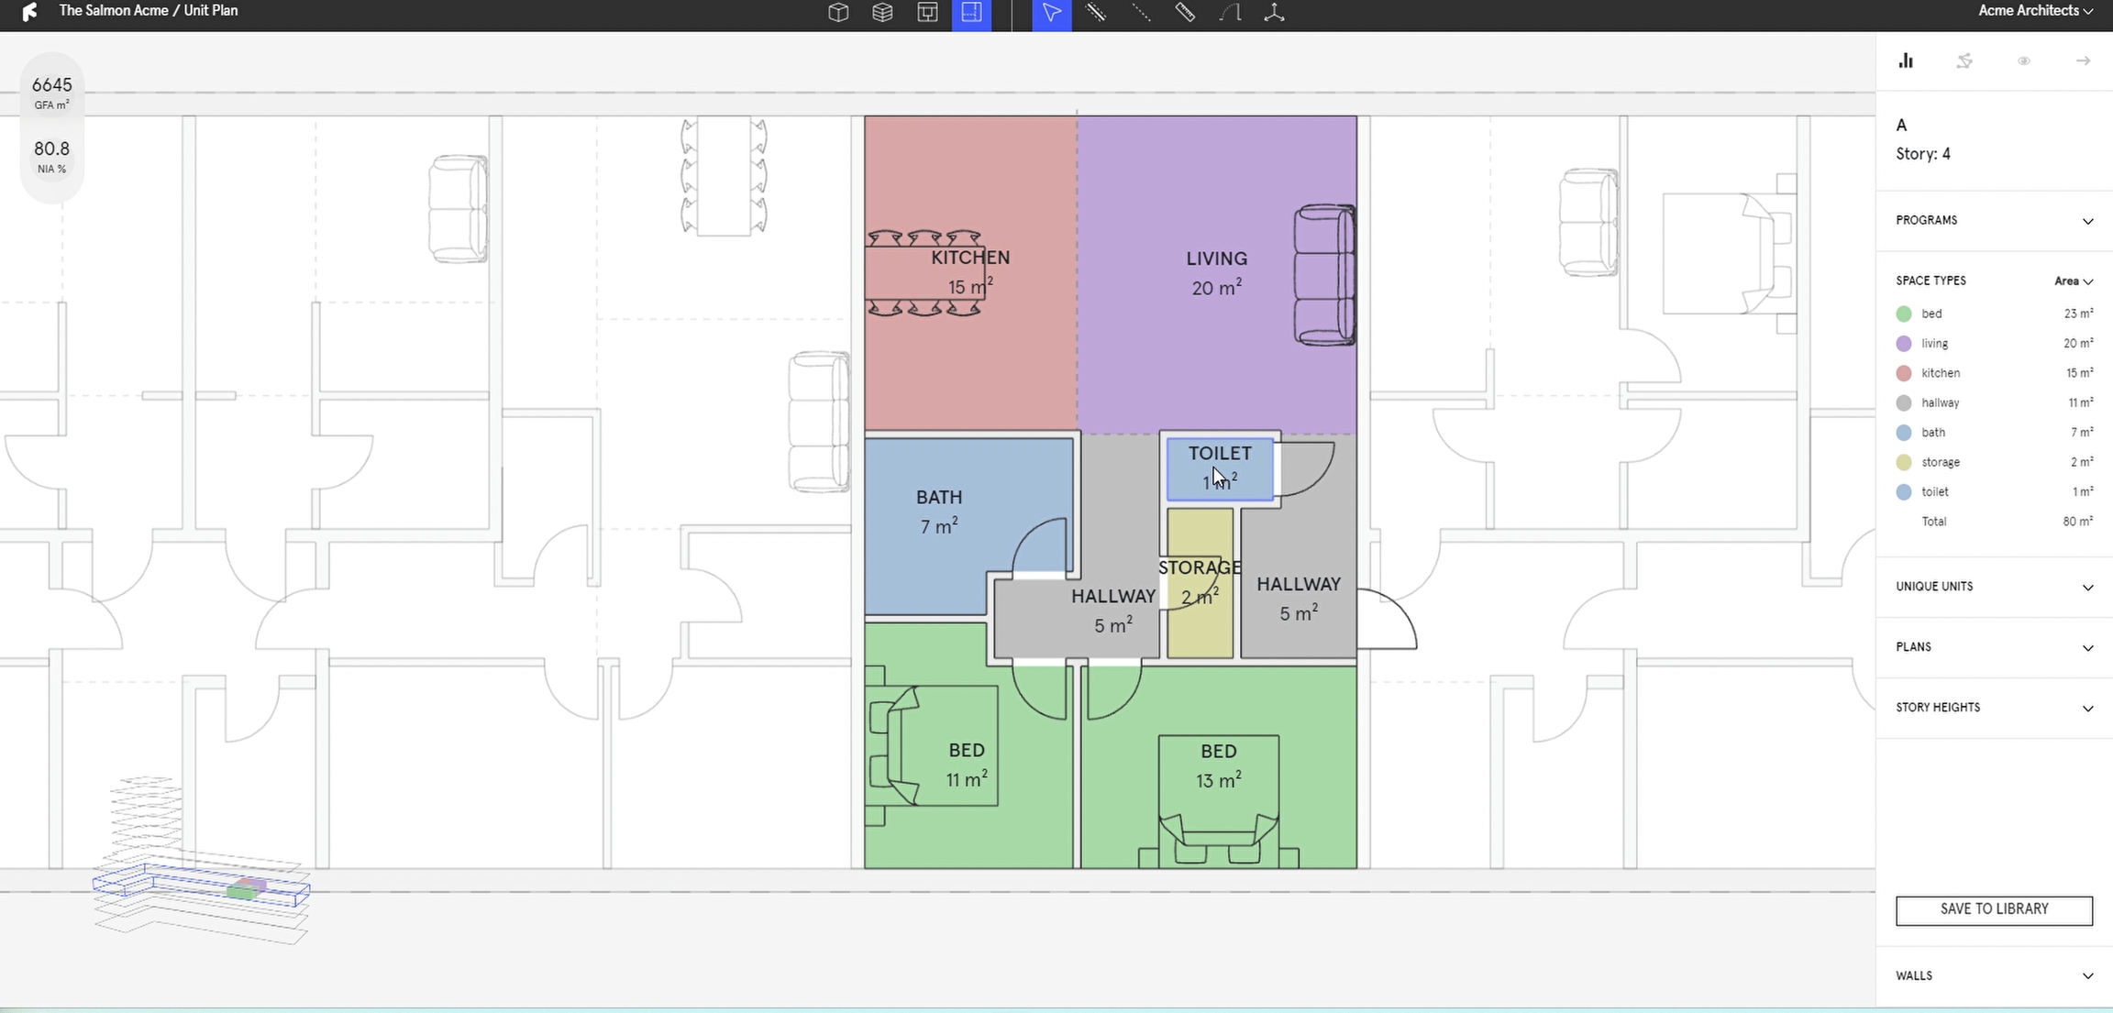
Task: Click the green bed color swatch
Action: tap(1904, 314)
